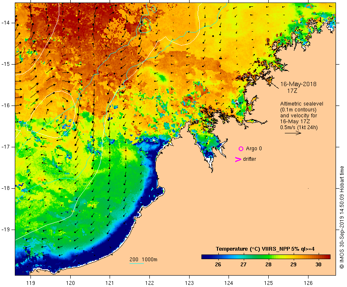This screenshot has height=287, width=347.
Task: Click the magenta drifter arrow legend marker
Action: pos(238,160)
